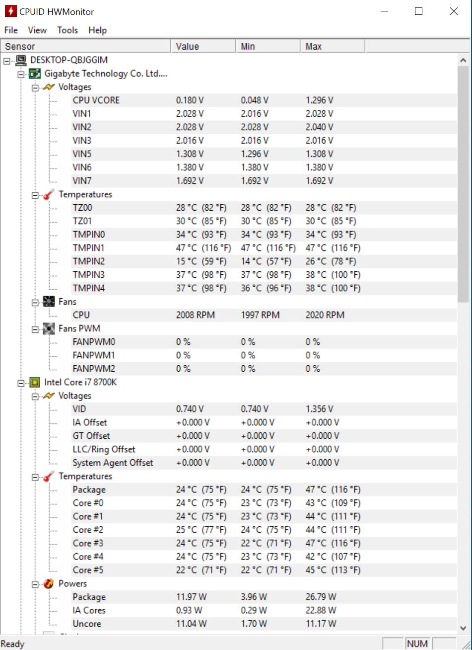Collapse the Intel Core i7 8700K node
This screenshot has height=650, width=472.
[21, 383]
